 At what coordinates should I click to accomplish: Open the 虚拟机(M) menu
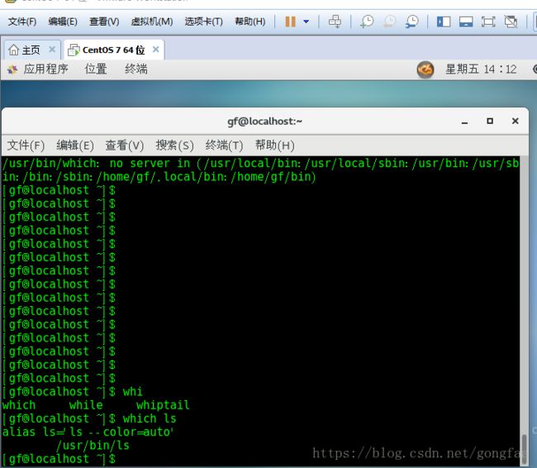point(152,21)
